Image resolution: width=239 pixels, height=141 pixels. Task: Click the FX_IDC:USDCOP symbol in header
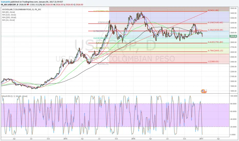(x=8, y=5)
